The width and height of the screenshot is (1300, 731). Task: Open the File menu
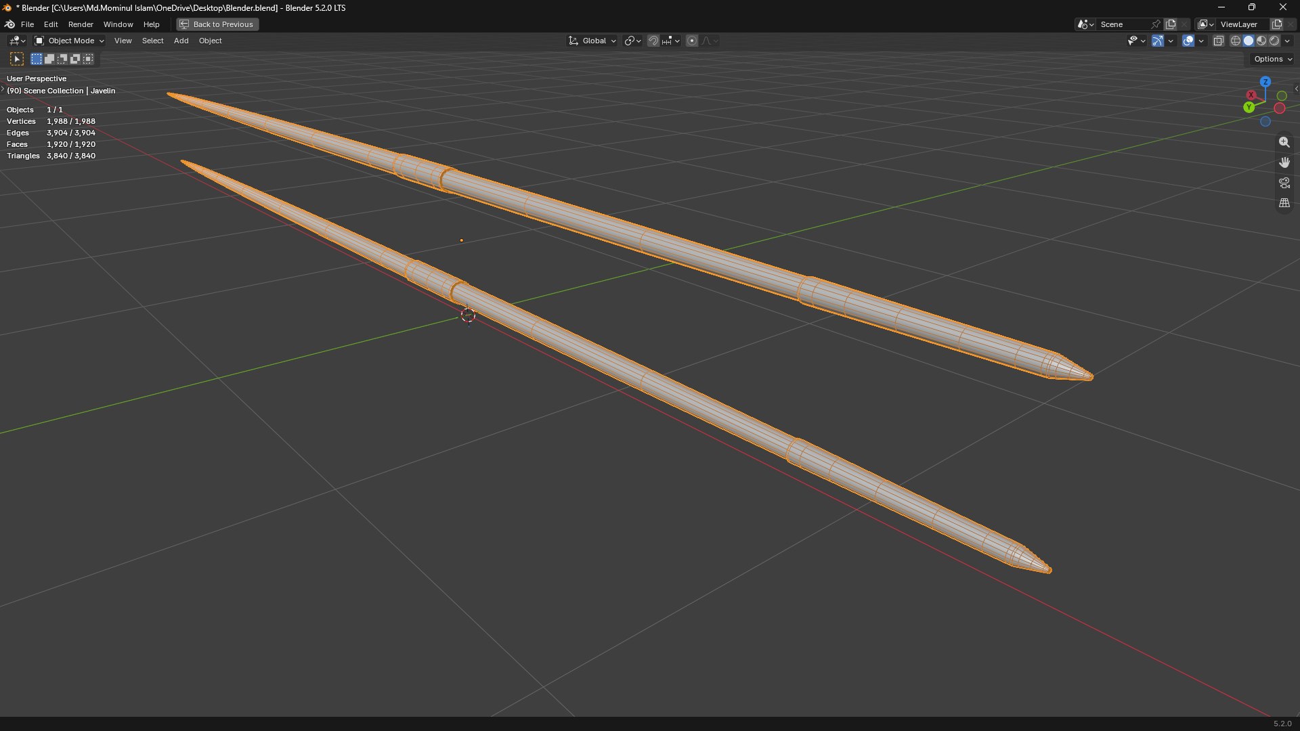pyautogui.click(x=27, y=24)
